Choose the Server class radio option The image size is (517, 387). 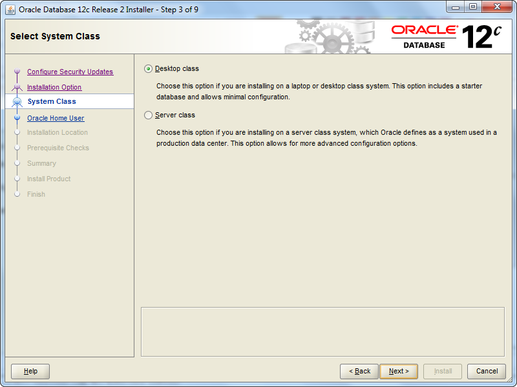point(149,115)
